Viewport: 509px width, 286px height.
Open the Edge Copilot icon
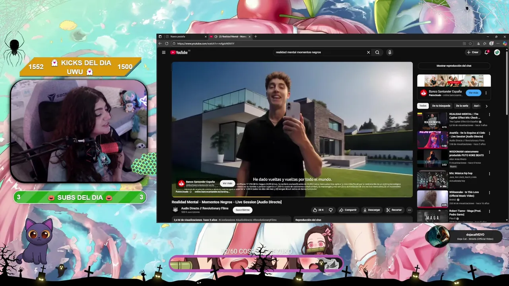coord(505,44)
